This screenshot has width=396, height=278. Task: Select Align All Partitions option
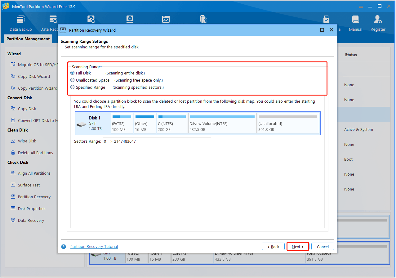30,173
